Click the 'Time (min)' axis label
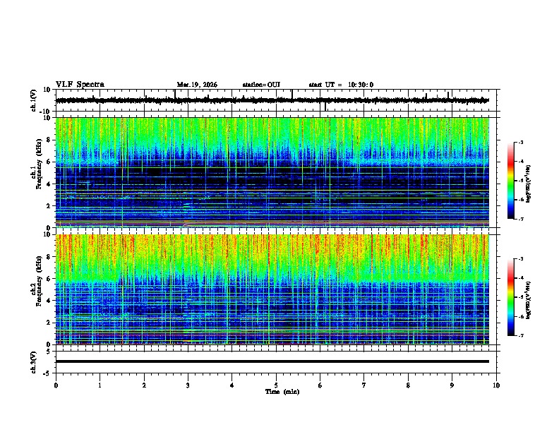Screen dimensions: 559x432 pos(282,392)
